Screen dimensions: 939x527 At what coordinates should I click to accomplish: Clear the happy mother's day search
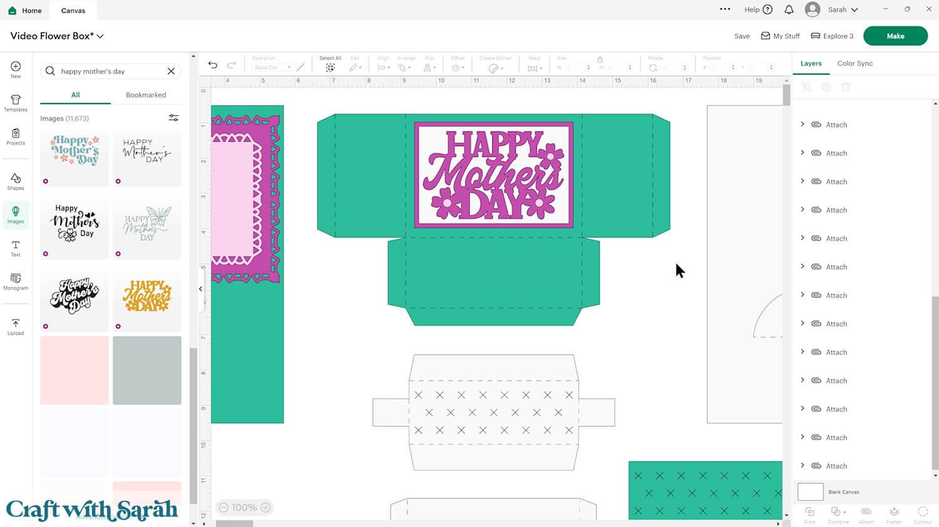pyautogui.click(x=171, y=71)
